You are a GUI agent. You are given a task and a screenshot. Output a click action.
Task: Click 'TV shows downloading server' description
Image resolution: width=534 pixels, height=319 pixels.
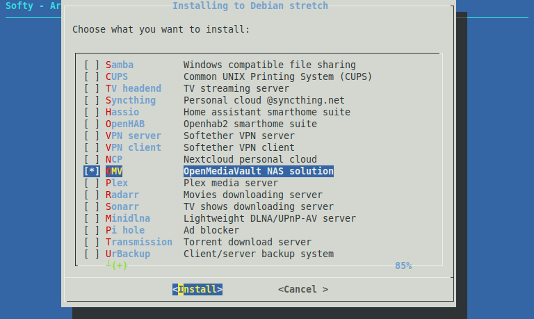pyautogui.click(x=259, y=206)
